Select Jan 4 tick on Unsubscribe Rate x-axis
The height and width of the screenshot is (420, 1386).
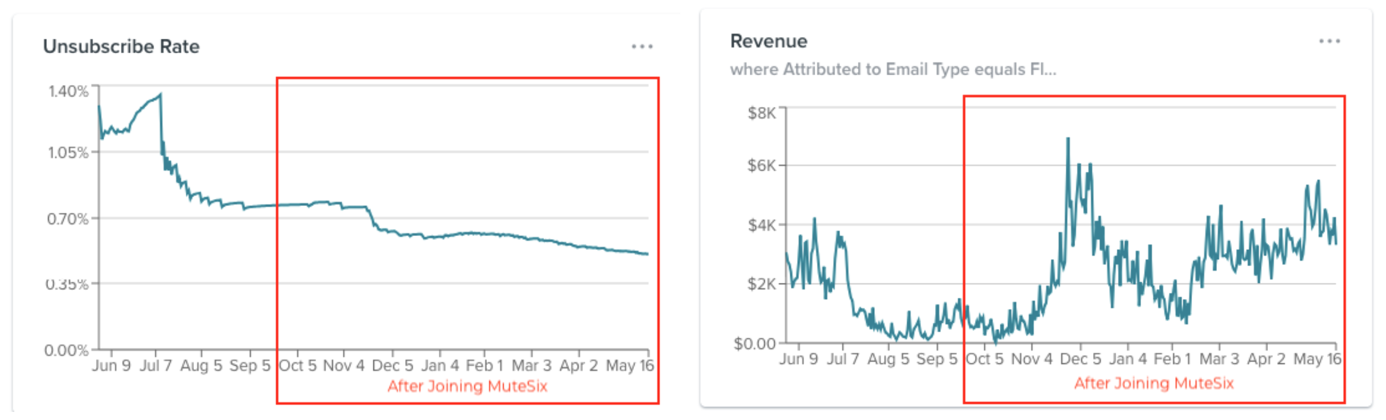tap(440, 366)
